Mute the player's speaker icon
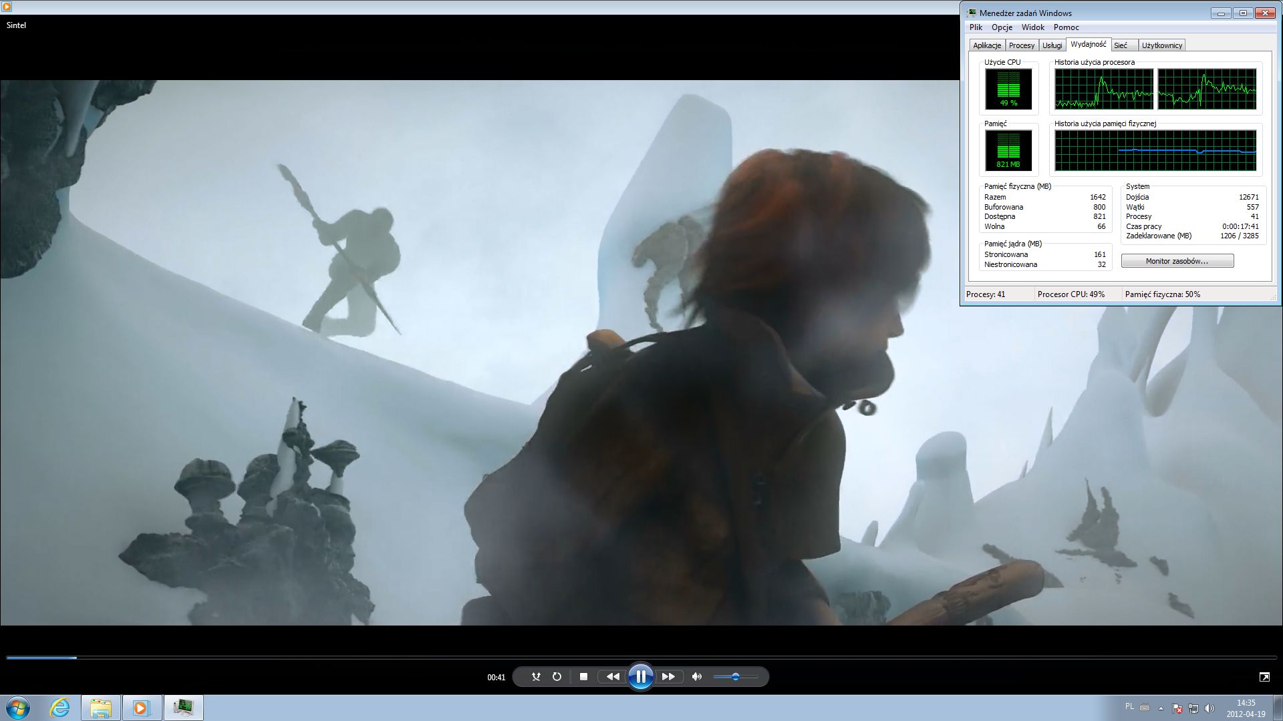This screenshot has width=1283, height=721. tap(697, 677)
